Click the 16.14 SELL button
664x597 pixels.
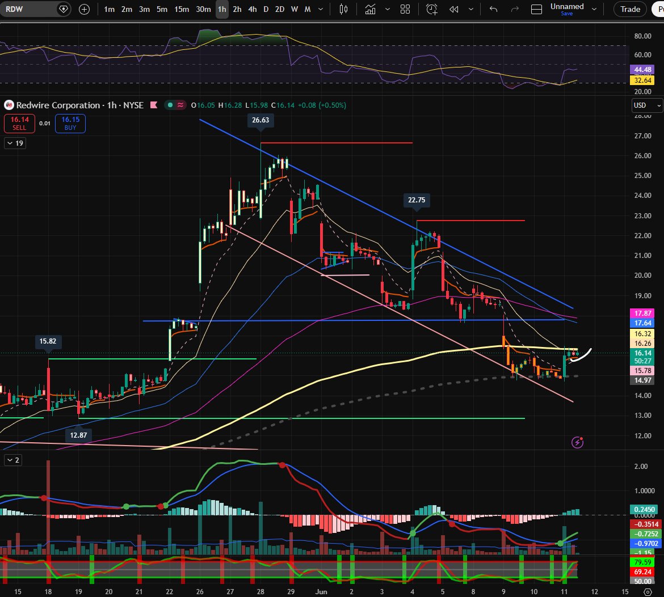19,123
